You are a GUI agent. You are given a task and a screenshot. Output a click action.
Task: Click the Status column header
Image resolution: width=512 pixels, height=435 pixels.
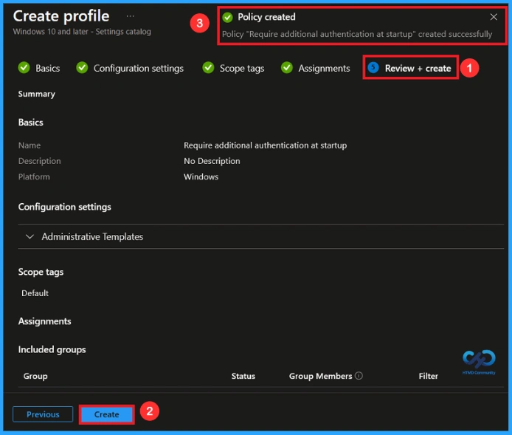[243, 376]
